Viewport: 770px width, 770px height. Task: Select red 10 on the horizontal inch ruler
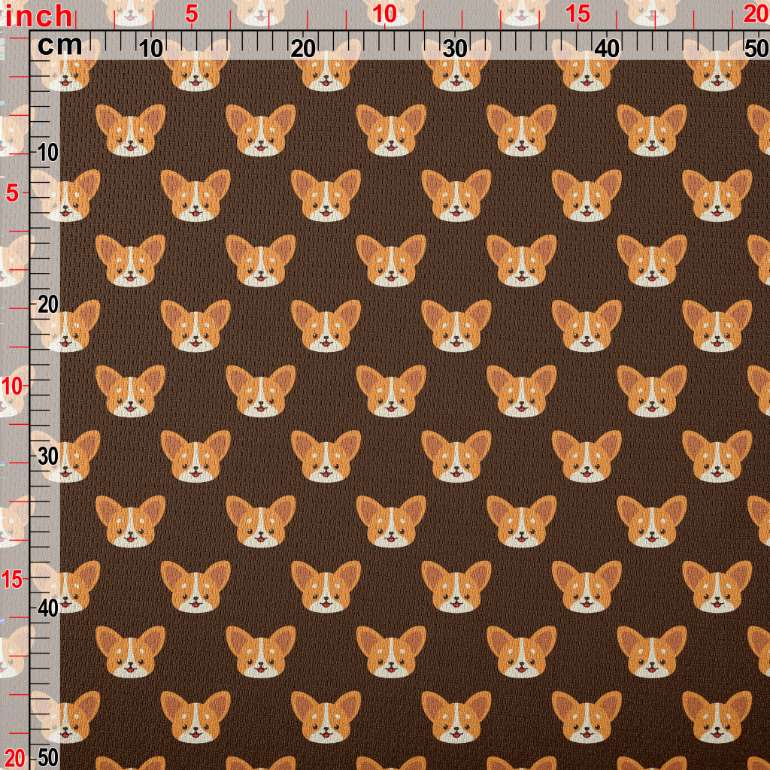click(x=384, y=15)
